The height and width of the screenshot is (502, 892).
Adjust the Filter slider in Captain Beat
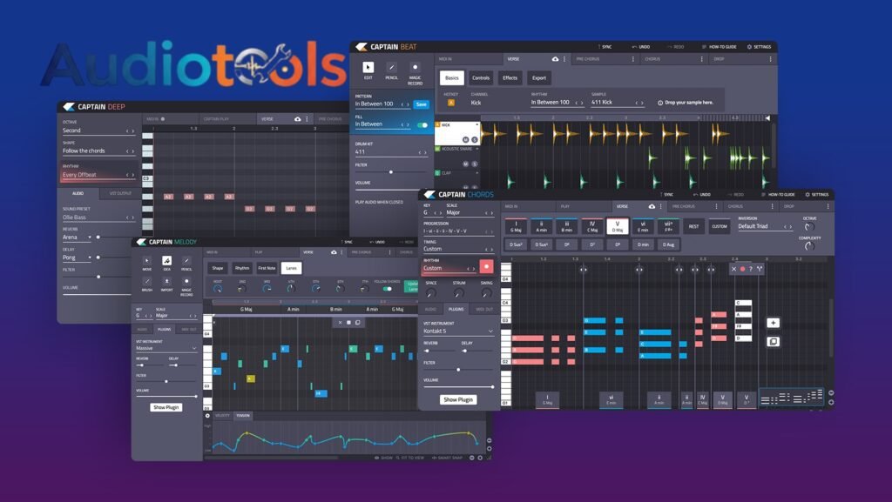point(391,171)
